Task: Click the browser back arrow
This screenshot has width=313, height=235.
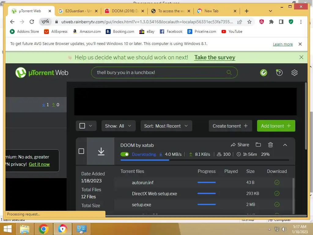Action: pyautogui.click(x=12, y=22)
